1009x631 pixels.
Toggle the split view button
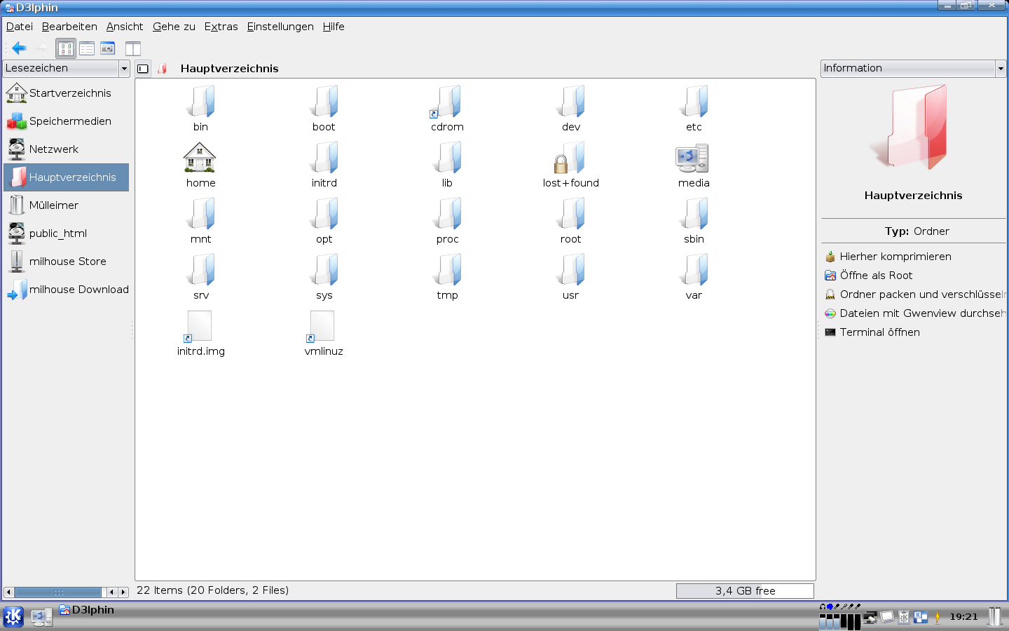click(x=133, y=48)
